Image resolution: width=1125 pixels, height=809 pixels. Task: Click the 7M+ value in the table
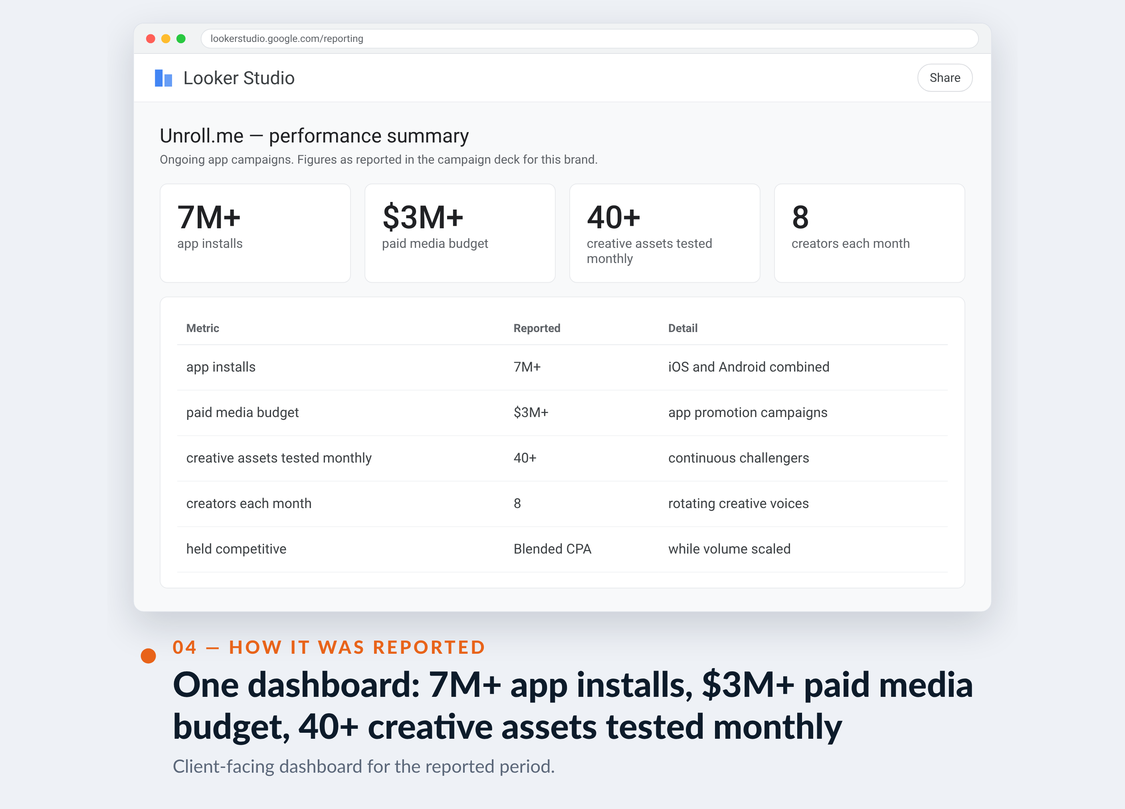pyautogui.click(x=527, y=367)
